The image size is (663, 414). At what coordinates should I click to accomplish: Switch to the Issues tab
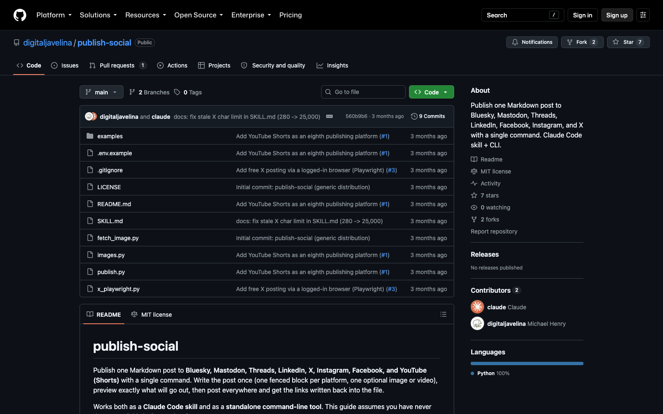(65, 65)
